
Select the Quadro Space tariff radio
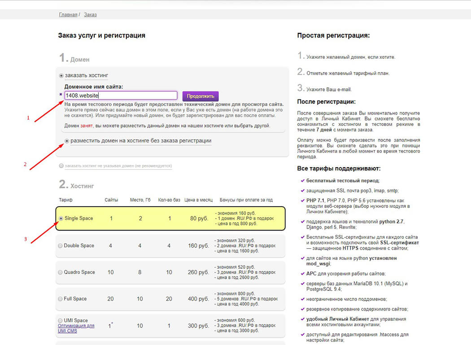click(x=60, y=272)
